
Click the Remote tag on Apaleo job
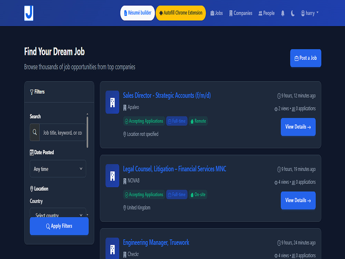(x=198, y=121)
